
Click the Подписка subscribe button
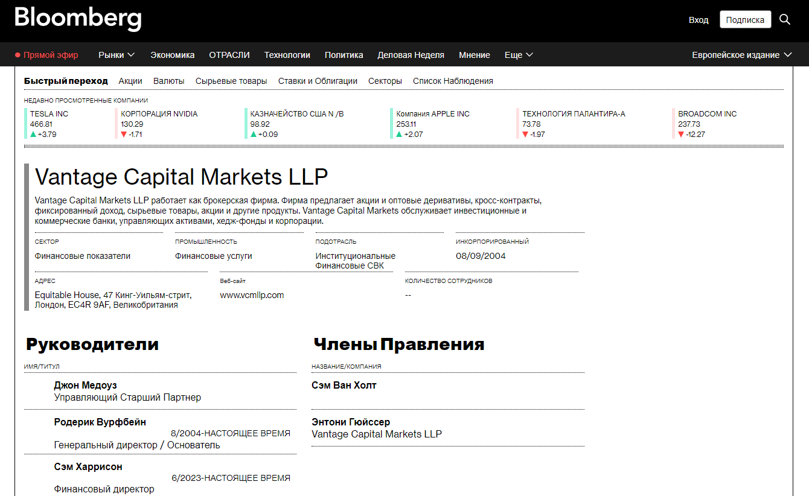[746, 19]
